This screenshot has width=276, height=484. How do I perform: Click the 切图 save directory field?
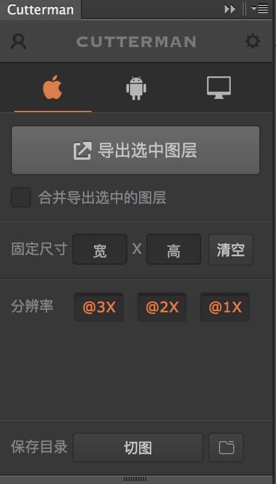point(137,448)
